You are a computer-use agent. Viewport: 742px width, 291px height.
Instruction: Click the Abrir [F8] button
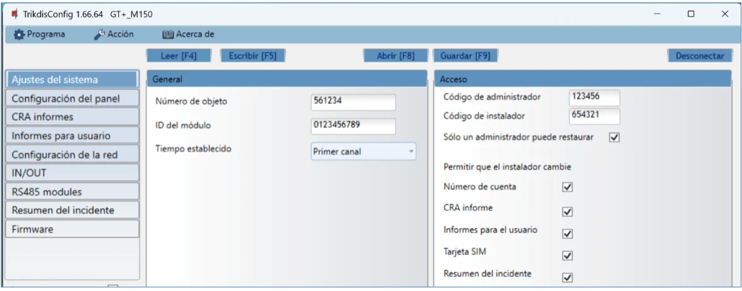[396, 55]
